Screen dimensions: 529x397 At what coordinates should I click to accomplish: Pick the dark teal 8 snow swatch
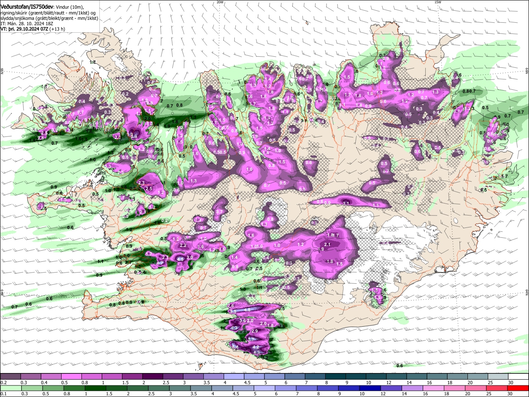point(336,377)
